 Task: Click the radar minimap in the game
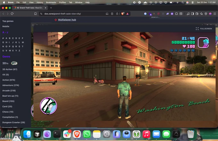pos(48,106)
